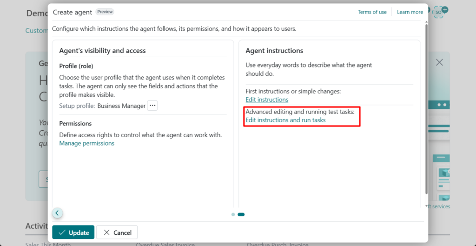Click the dialog's vertical scrollbar
476x246 pixels.
[x=426, y=107]
